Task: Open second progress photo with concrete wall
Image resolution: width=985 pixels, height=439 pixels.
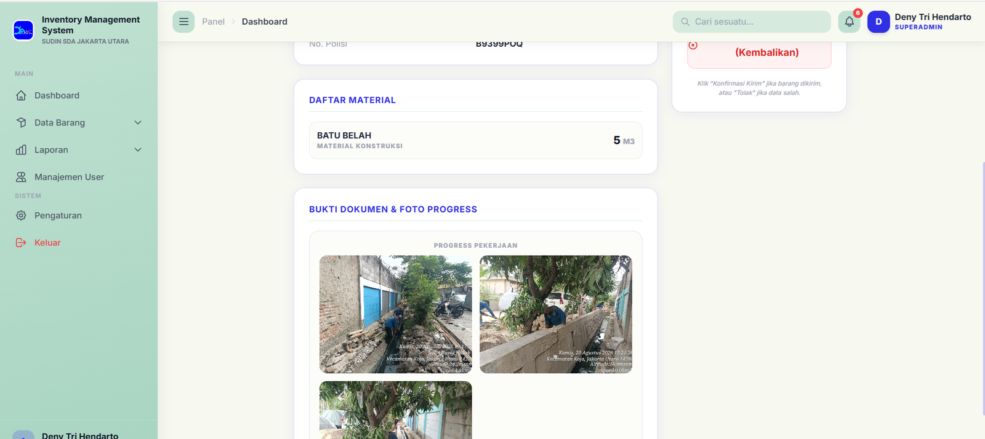Action: 556,314
